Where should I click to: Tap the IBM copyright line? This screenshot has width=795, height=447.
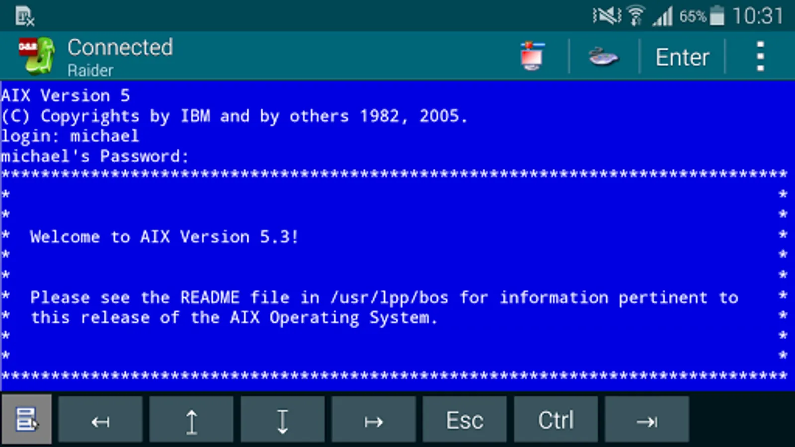[234, 116]
